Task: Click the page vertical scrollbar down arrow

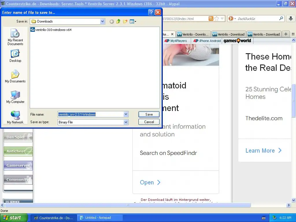Action: 294,200
